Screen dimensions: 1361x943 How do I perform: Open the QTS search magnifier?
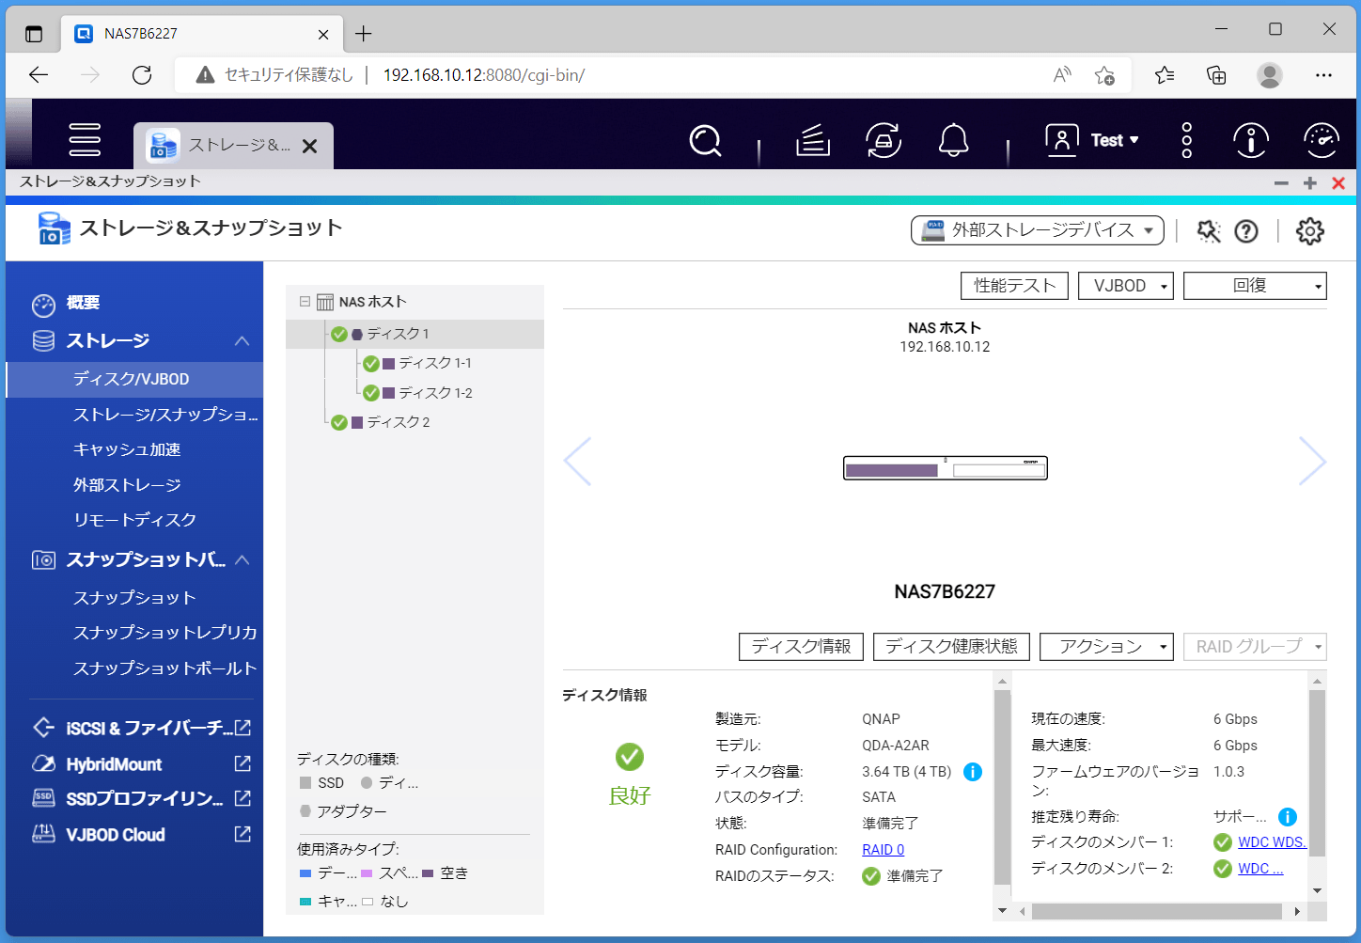[705, 141]
